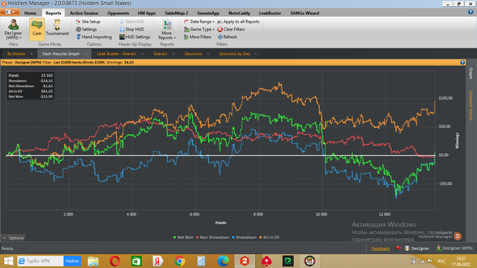Open the TableNinja 2 tab
The width and height of the screenshot is (477, 268).
point(176,13)
